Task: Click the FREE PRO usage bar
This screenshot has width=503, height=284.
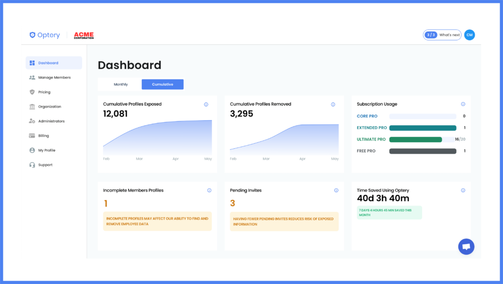Action: point(423,151)
